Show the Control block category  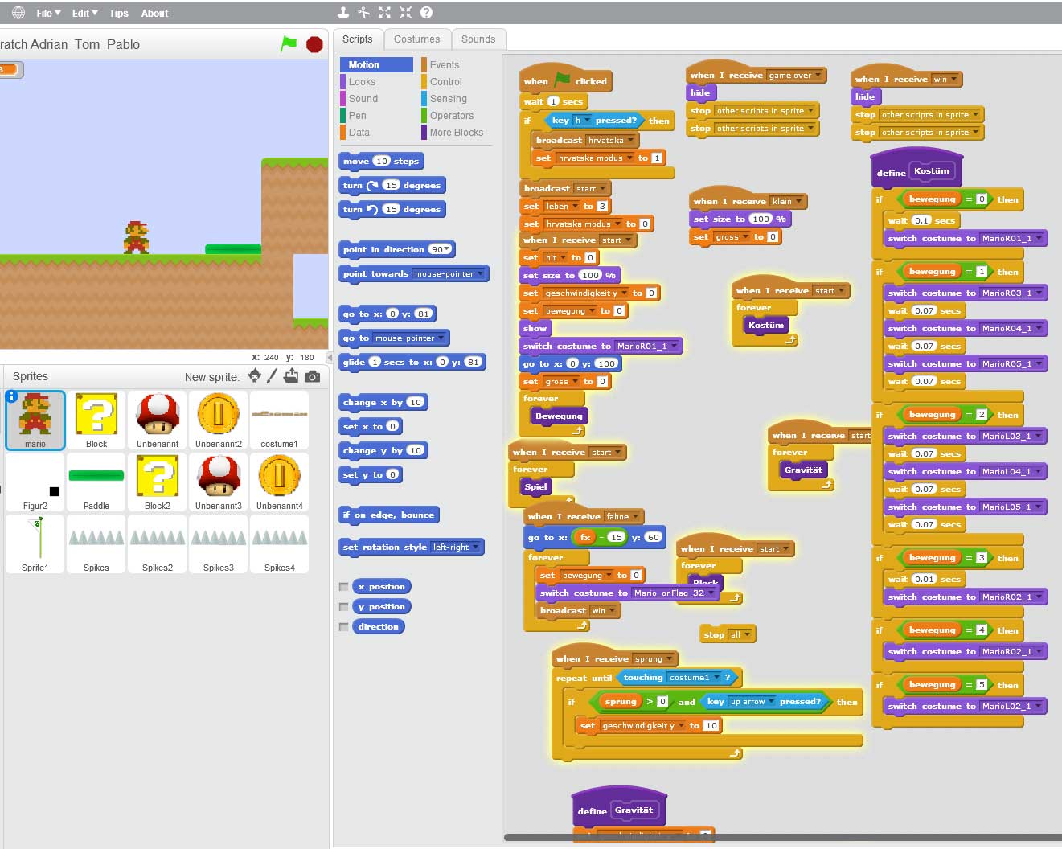click(x=446, y=82)
